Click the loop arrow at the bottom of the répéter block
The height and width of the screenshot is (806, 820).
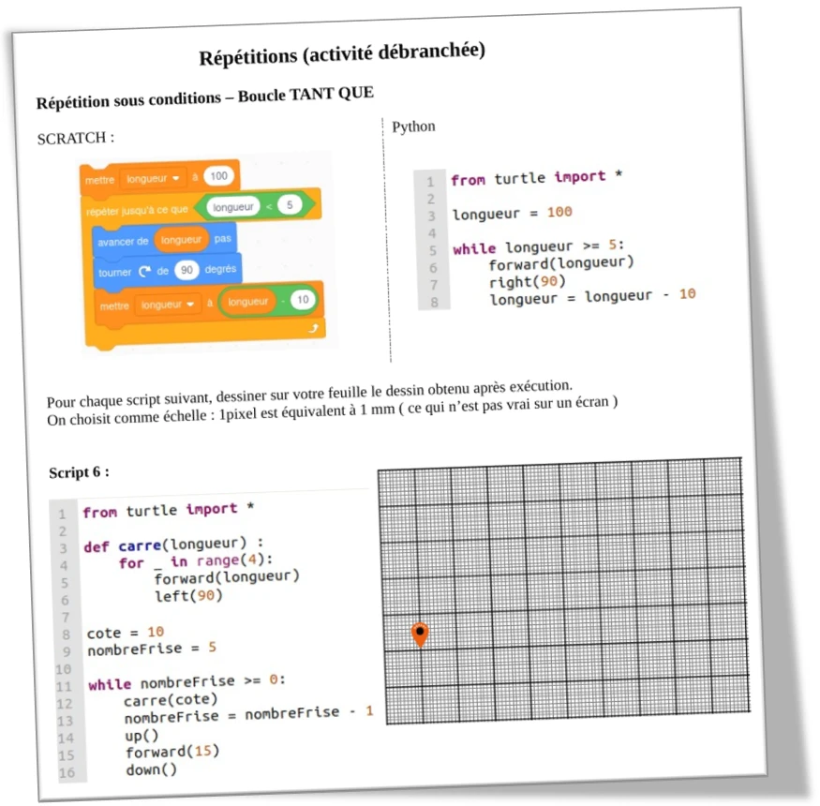point(314,328)
